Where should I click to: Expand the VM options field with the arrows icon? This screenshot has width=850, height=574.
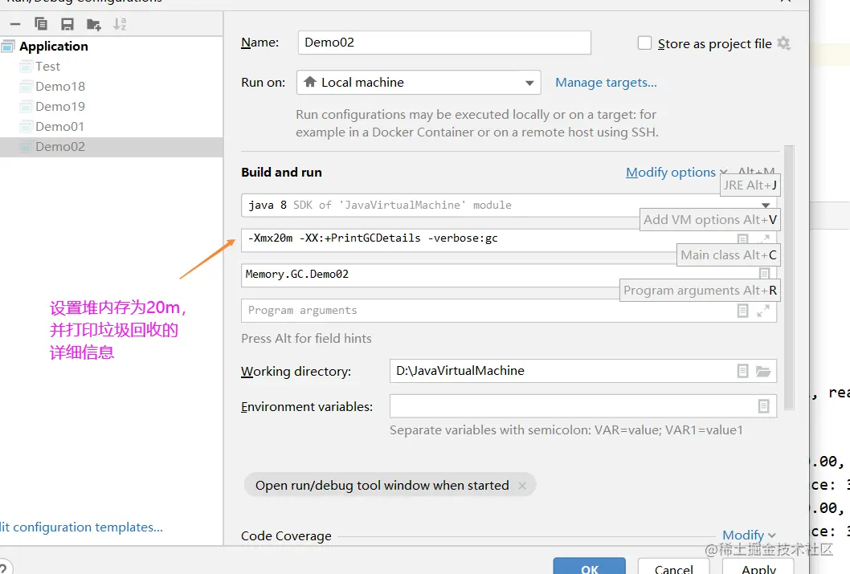click(x=765, y=238)
